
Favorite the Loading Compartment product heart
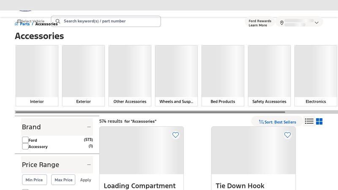coord(175,135)
